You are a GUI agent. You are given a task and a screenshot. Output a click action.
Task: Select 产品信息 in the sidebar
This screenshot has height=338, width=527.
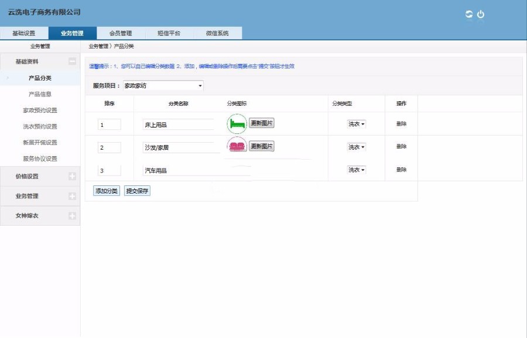(40, 94)
